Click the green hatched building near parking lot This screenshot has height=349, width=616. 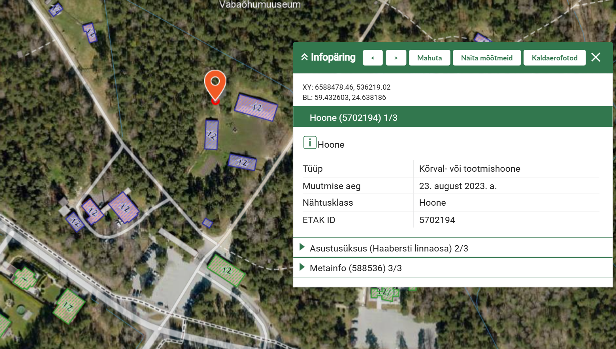click(226, 270)
